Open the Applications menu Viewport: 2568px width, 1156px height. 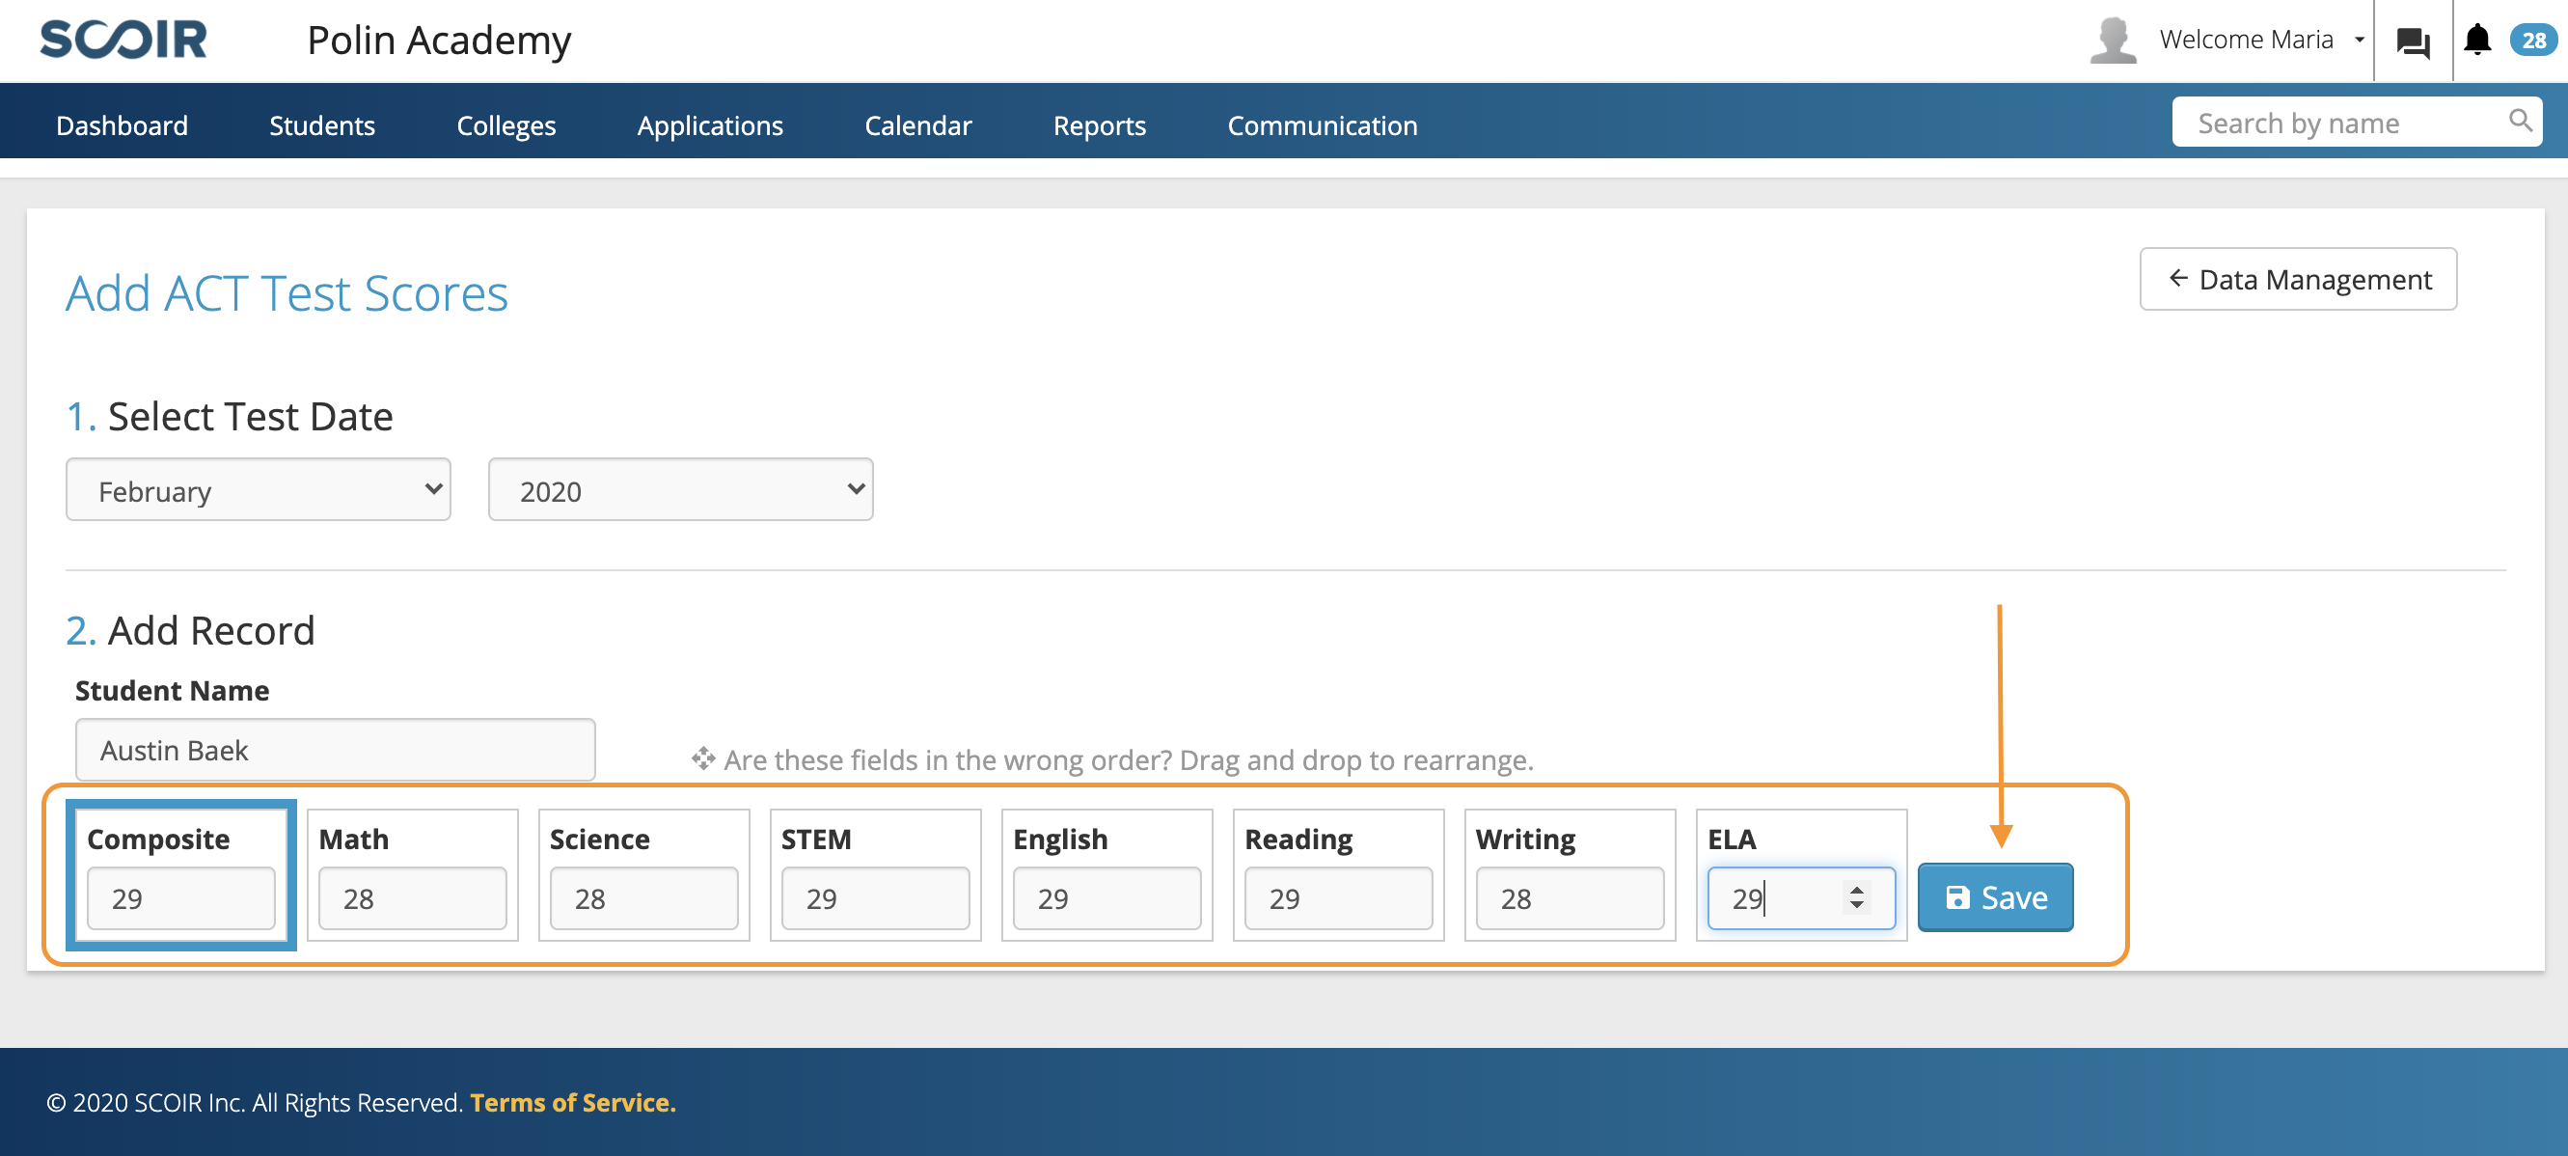click(x=710, y=124)
